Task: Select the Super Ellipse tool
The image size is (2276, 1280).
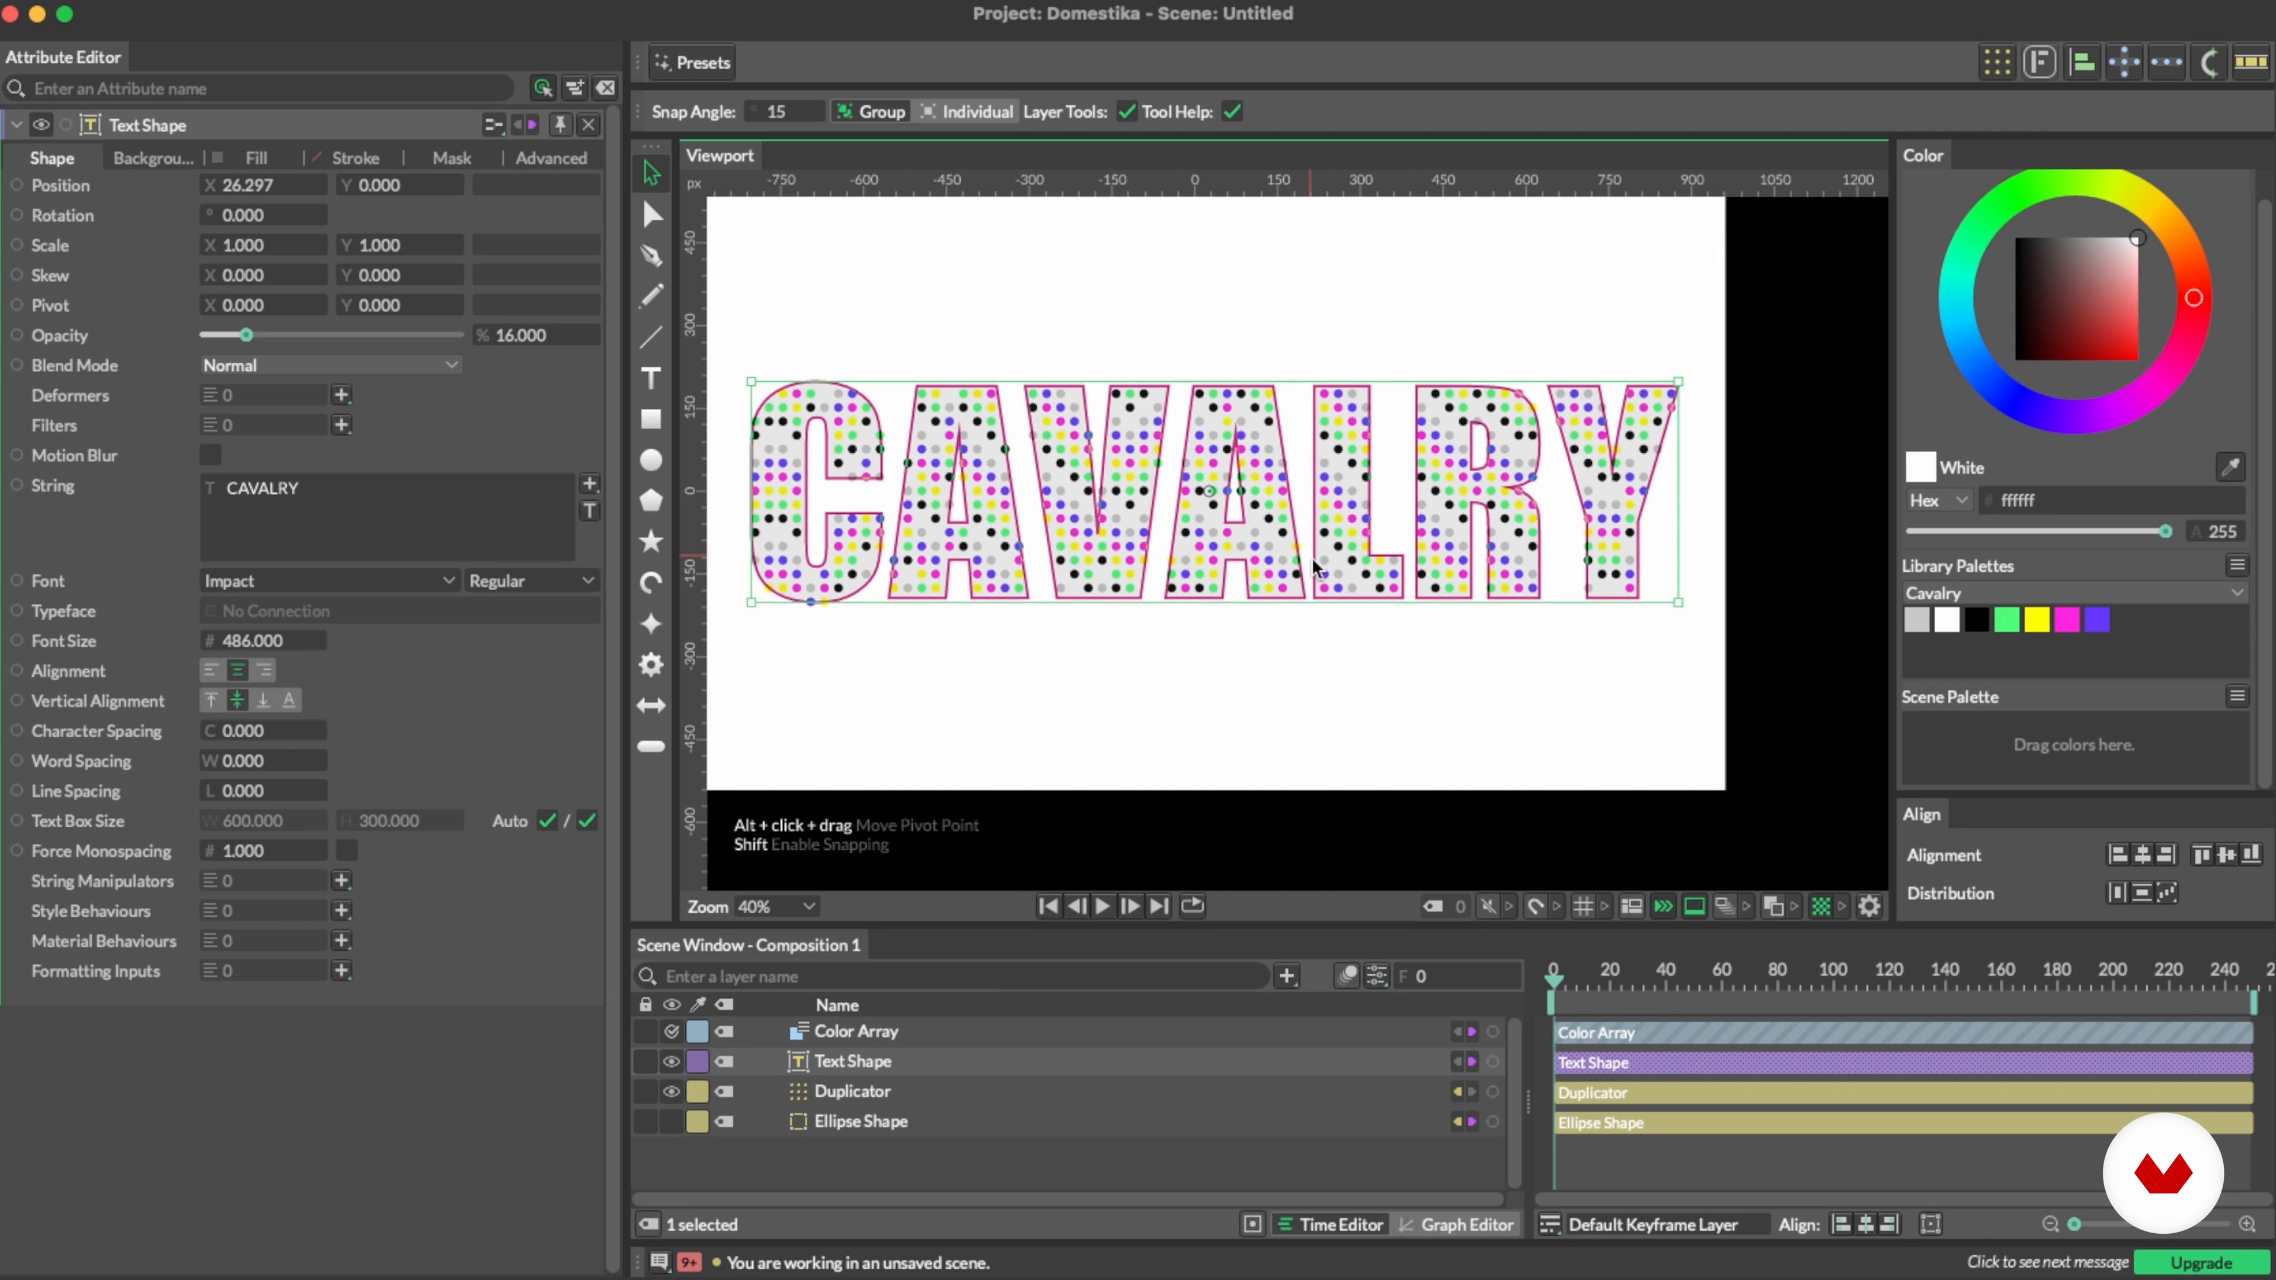Action: pyautogui.click(x=651, y=623)
